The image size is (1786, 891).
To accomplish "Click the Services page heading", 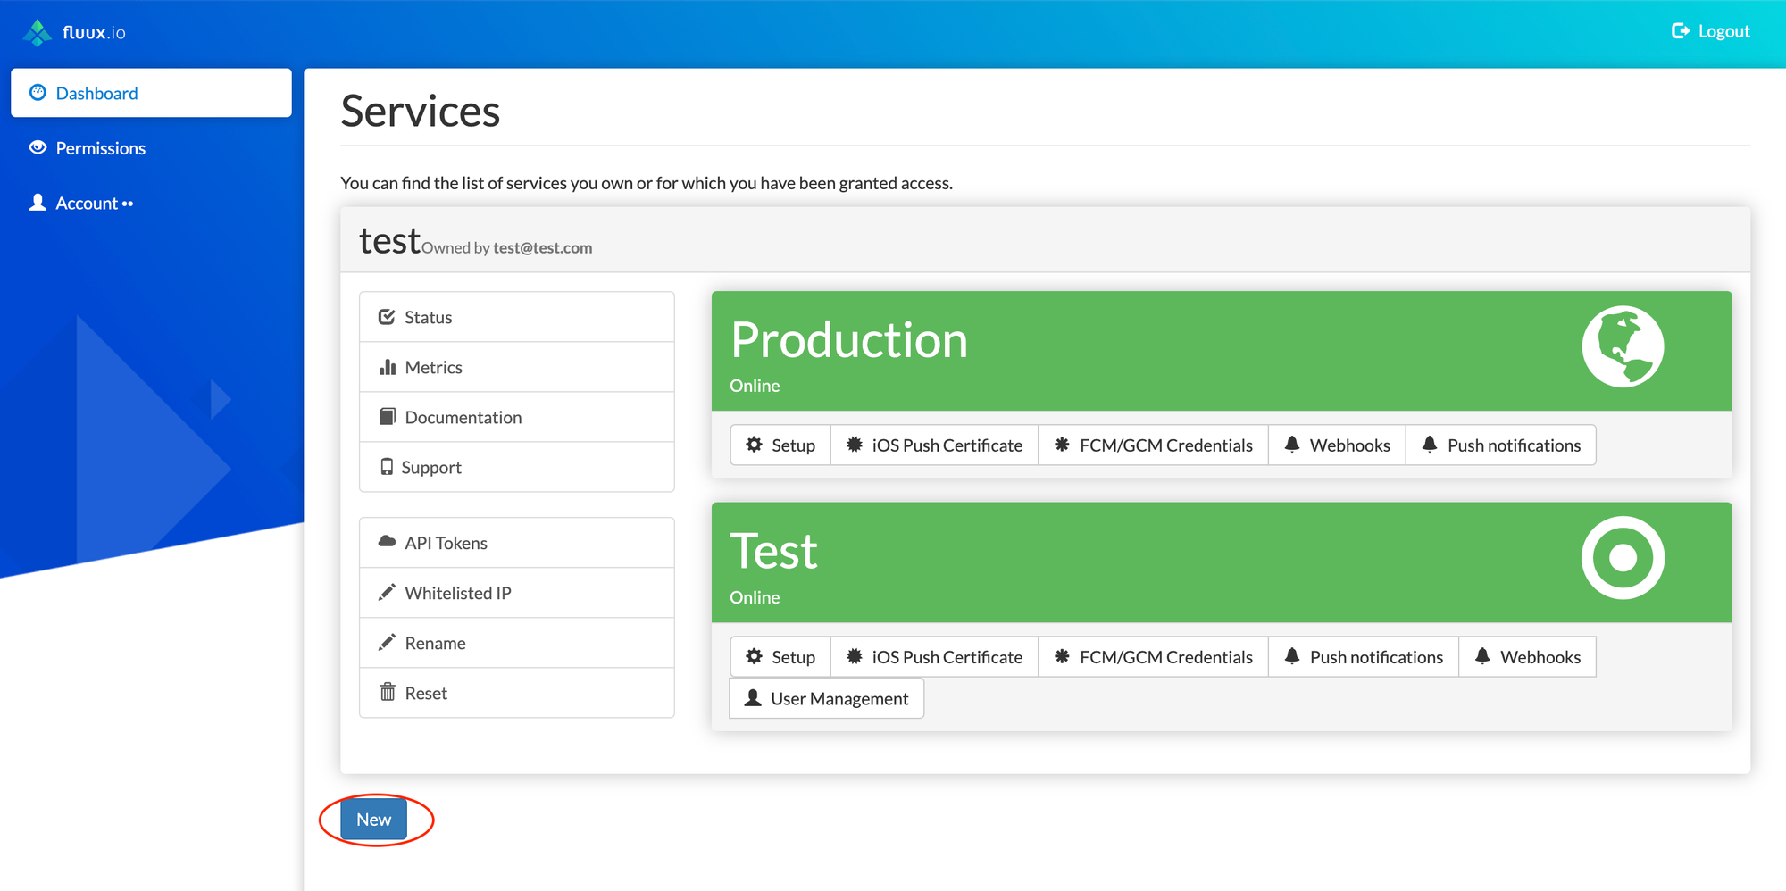I will coord(421,112).
